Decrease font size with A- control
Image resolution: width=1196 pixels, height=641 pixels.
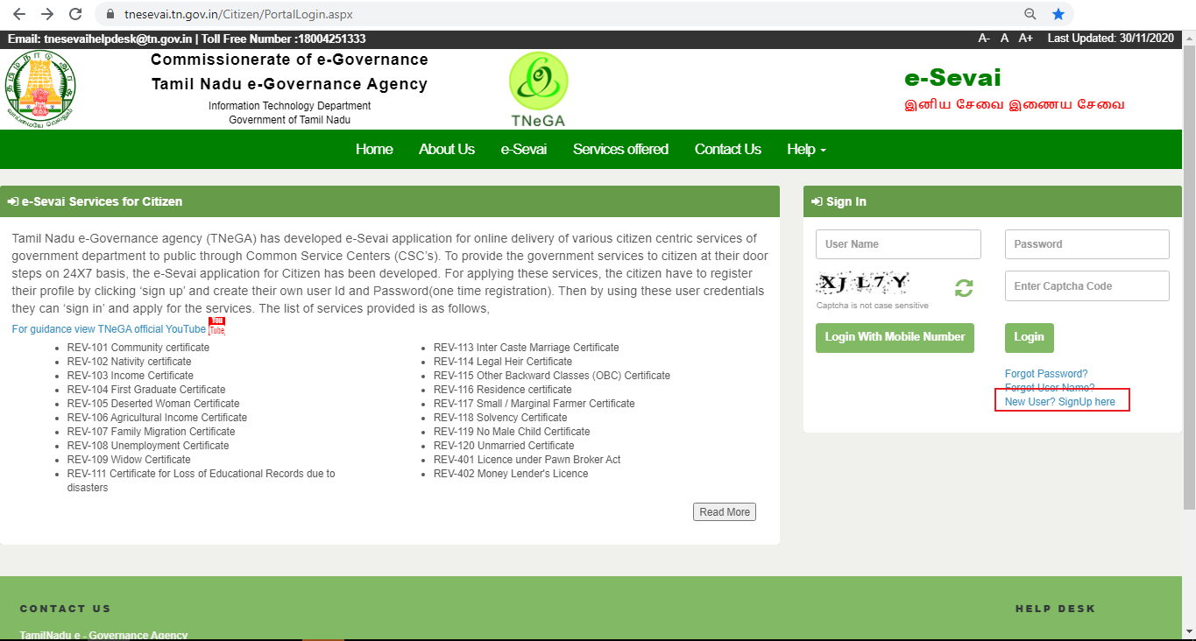tap(984, 39)
